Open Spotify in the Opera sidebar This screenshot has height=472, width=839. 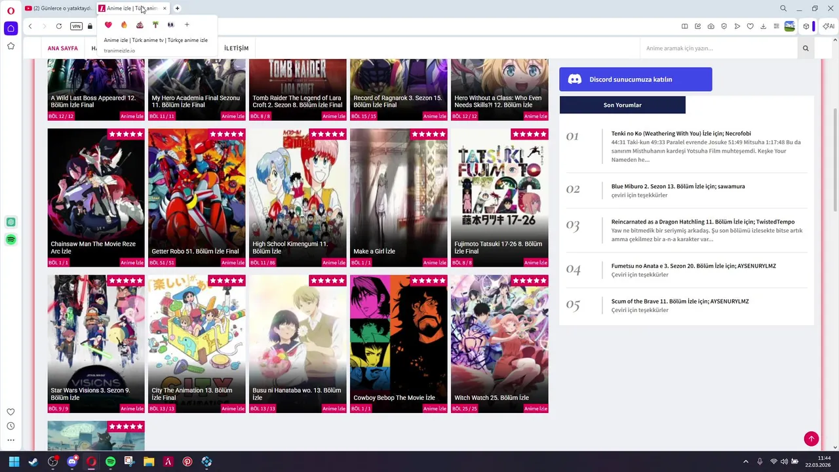[x=10, y=240]
